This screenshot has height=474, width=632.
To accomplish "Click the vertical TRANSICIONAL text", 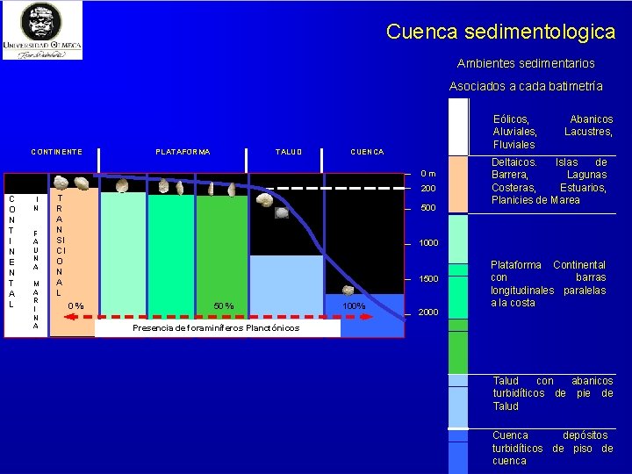I will click(x=60, y=246).
